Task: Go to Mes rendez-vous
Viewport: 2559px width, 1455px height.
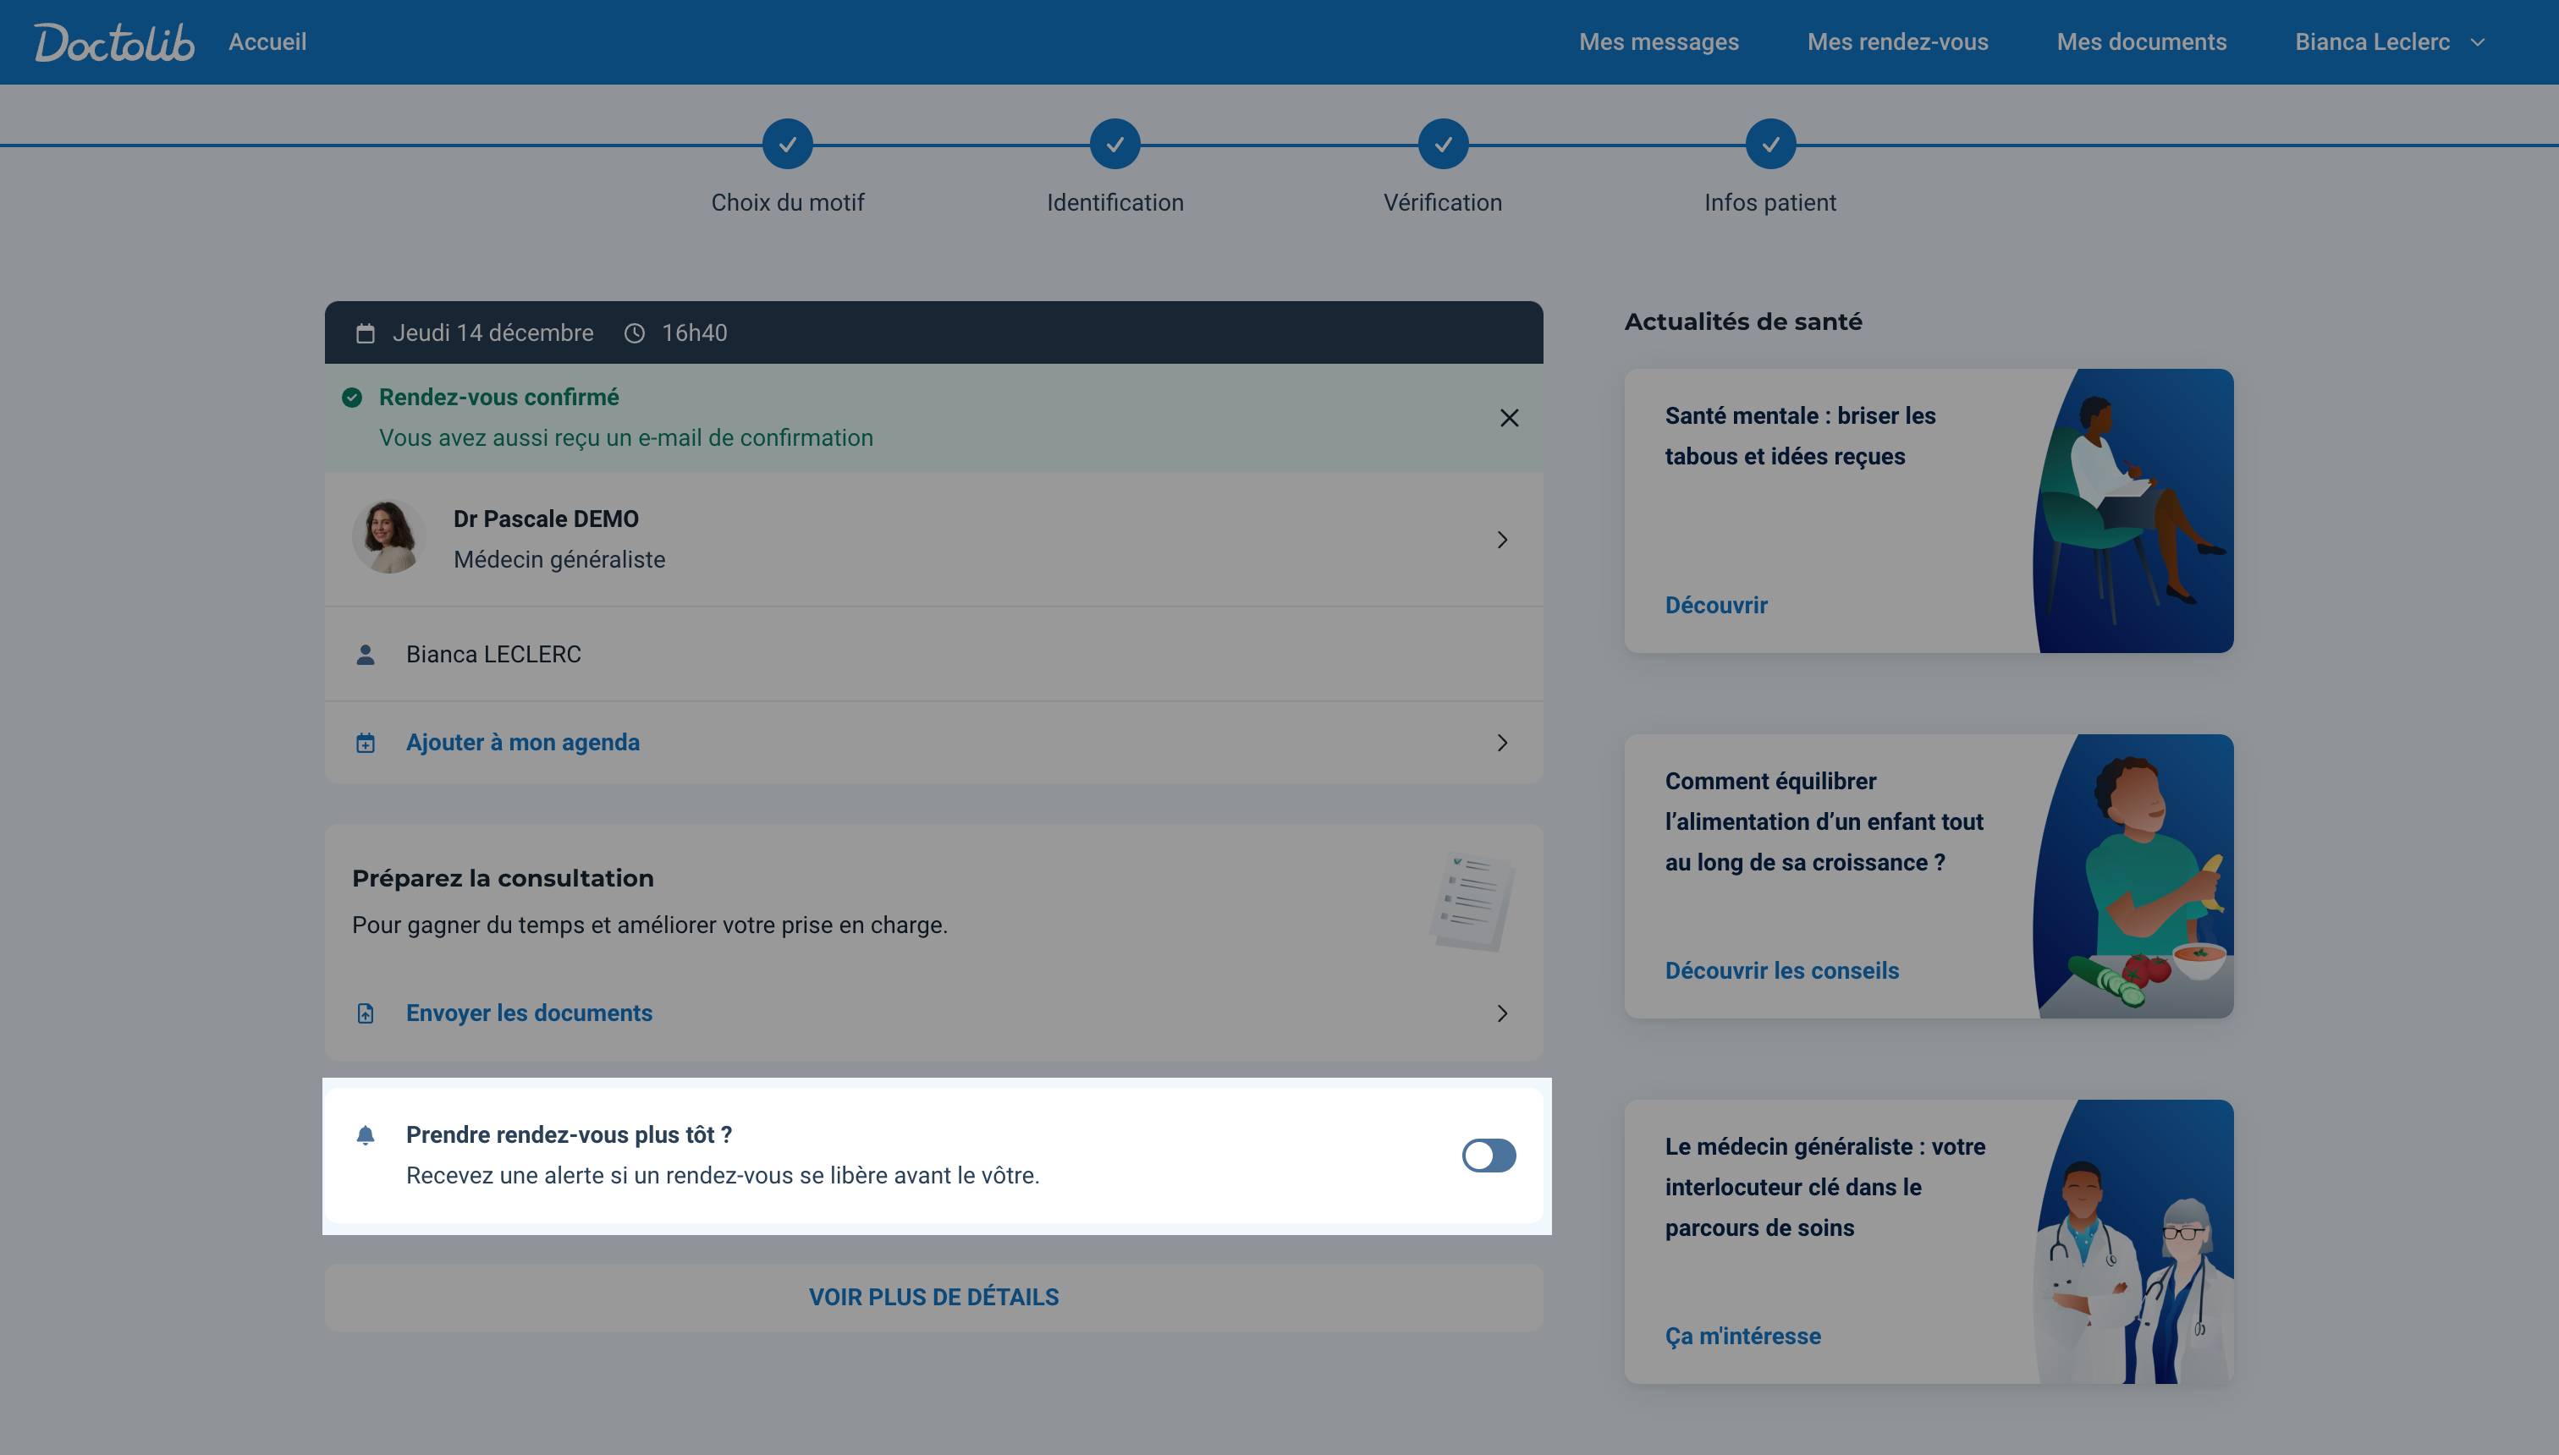Action: click(x=1897, y=42)
